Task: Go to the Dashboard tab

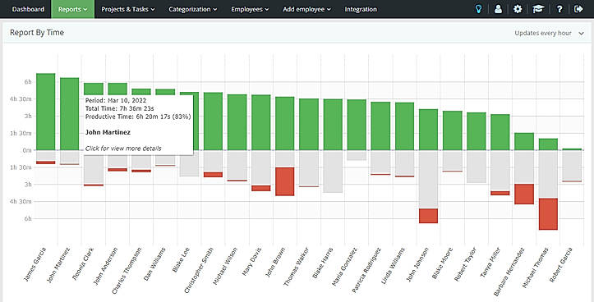Action: (x=28, y=9)
